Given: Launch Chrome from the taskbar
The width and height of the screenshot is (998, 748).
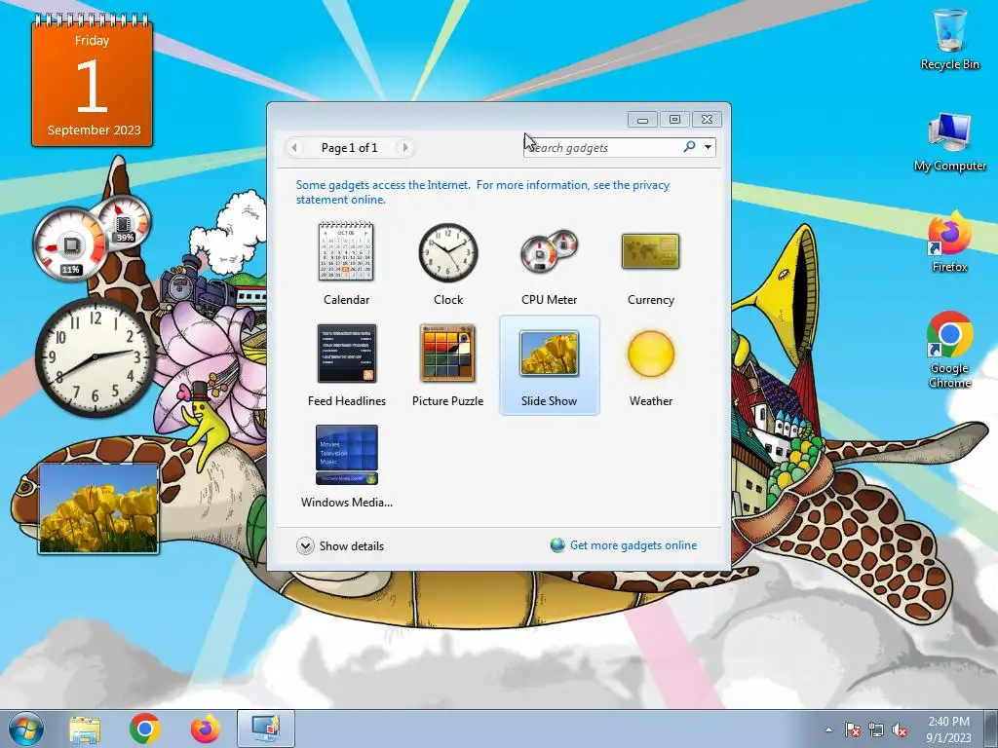Looking at the screenshot, I should tap(145, 729).
